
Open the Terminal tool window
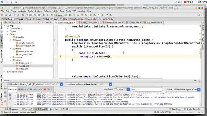tap(27, 109)
